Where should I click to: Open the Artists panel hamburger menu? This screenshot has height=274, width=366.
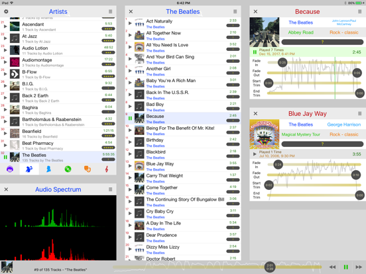point(111,11)
